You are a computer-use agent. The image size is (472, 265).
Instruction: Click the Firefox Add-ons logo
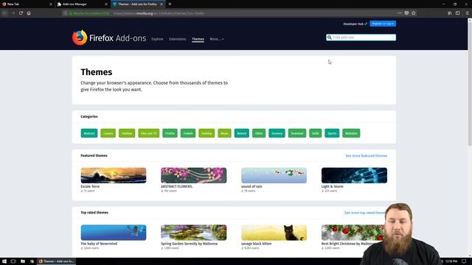[x=109, y=38]
